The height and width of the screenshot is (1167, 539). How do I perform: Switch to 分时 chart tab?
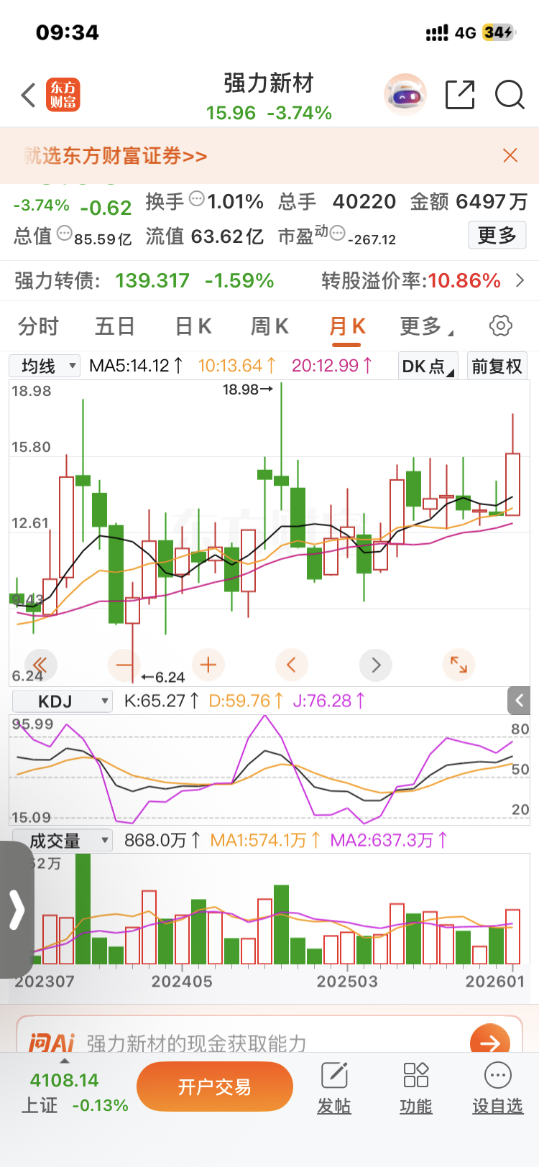click(x=39, y=326)
